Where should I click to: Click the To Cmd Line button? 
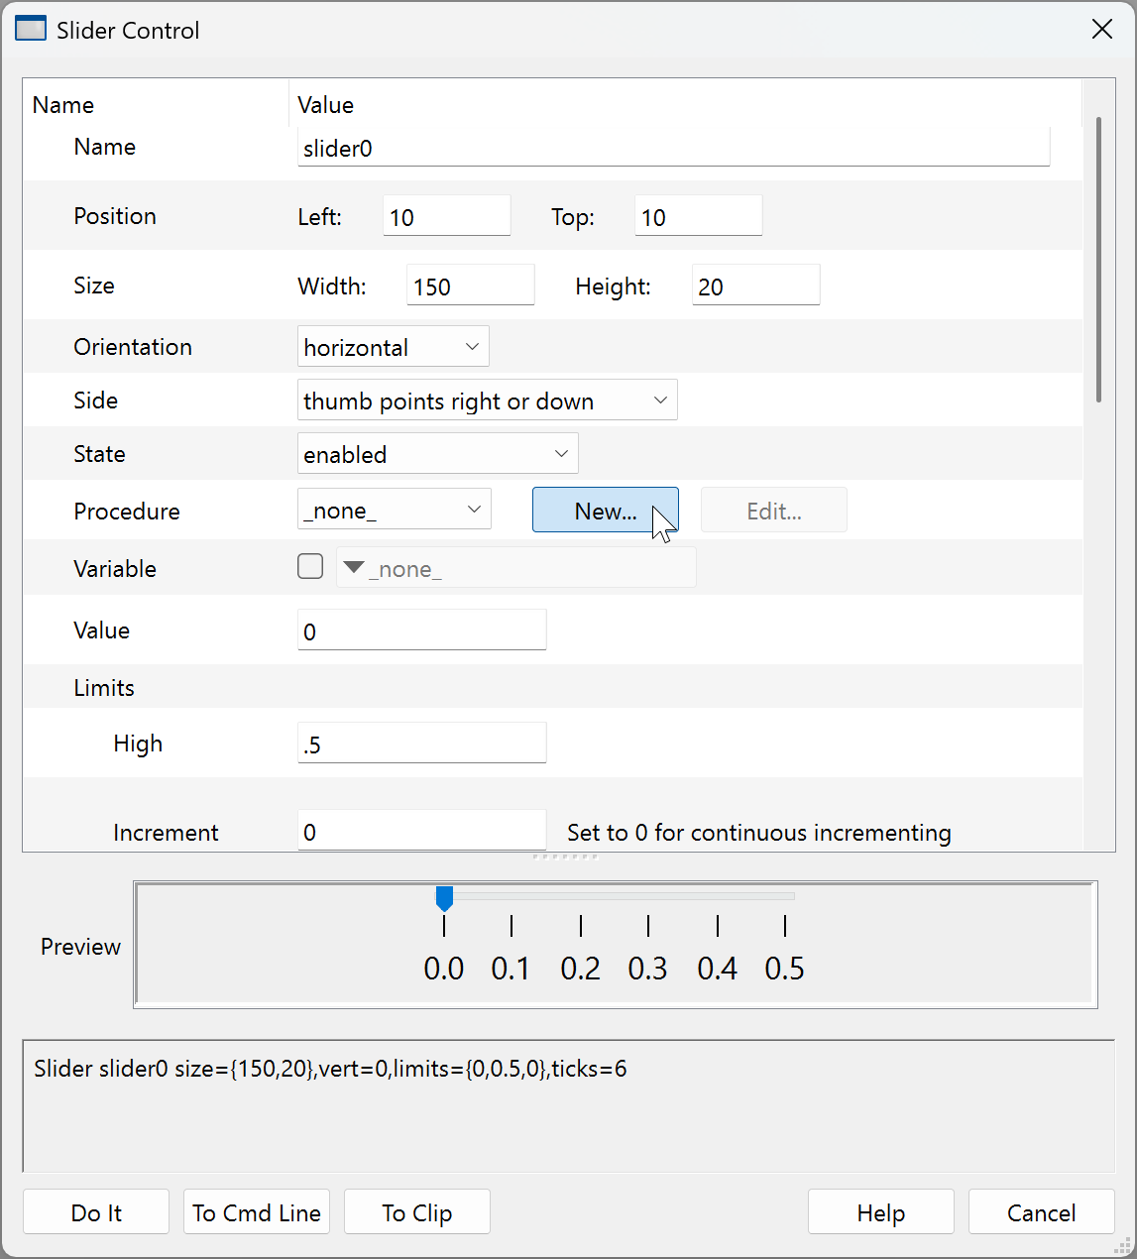pos(257,1212)
